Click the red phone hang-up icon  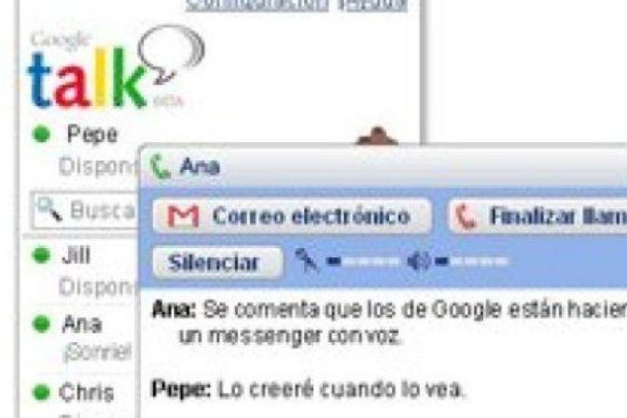(465, 216)
